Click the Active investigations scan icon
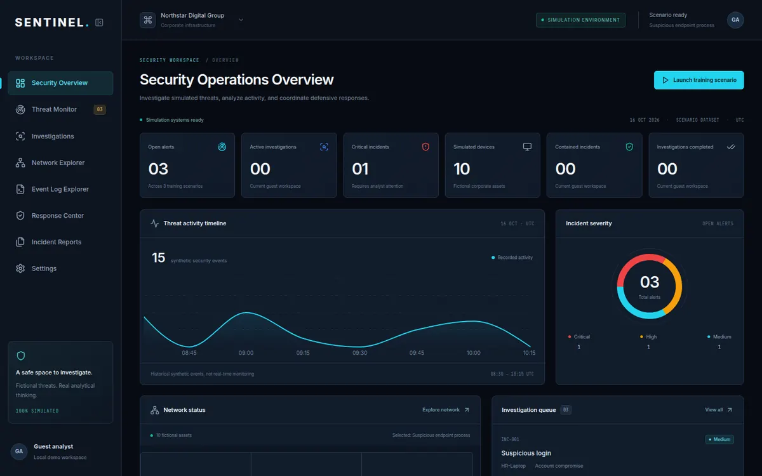Screen dimensions: 762x476 pos(324,147)
